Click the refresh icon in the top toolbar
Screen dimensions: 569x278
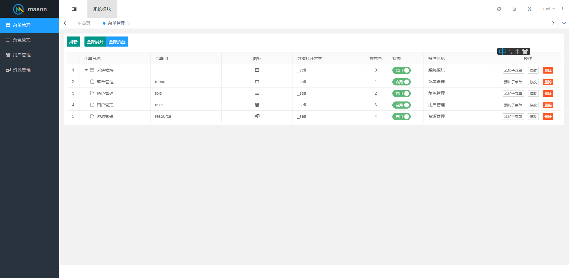click(x=499, y=9)
